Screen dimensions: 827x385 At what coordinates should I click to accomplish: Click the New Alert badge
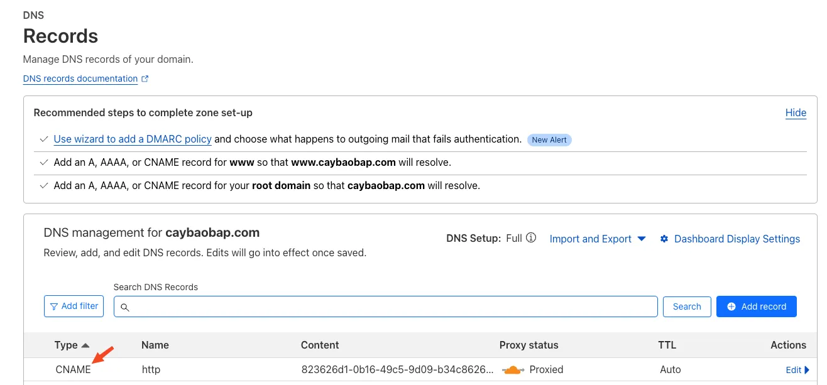(x=549, y=140)
